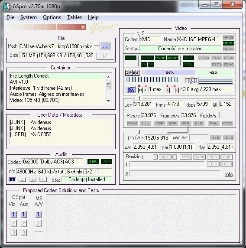
Task: Select audio stream 1 button
Action: pos(12,179)
